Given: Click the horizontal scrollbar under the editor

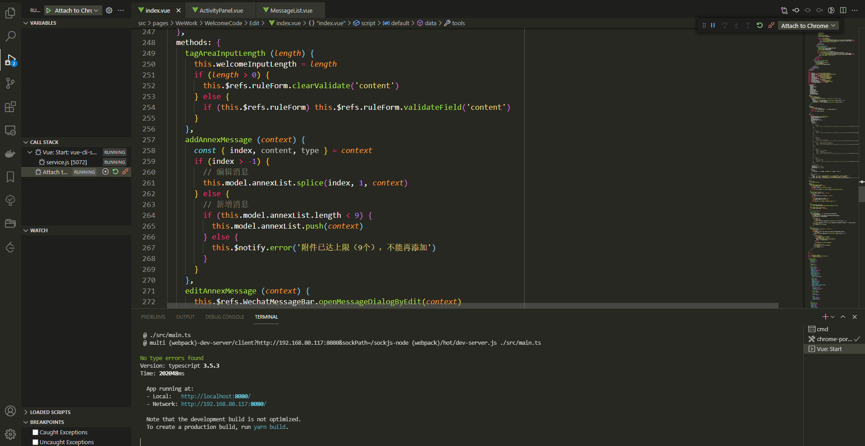Looking at the screenshot, I should [x=472, y=306].
